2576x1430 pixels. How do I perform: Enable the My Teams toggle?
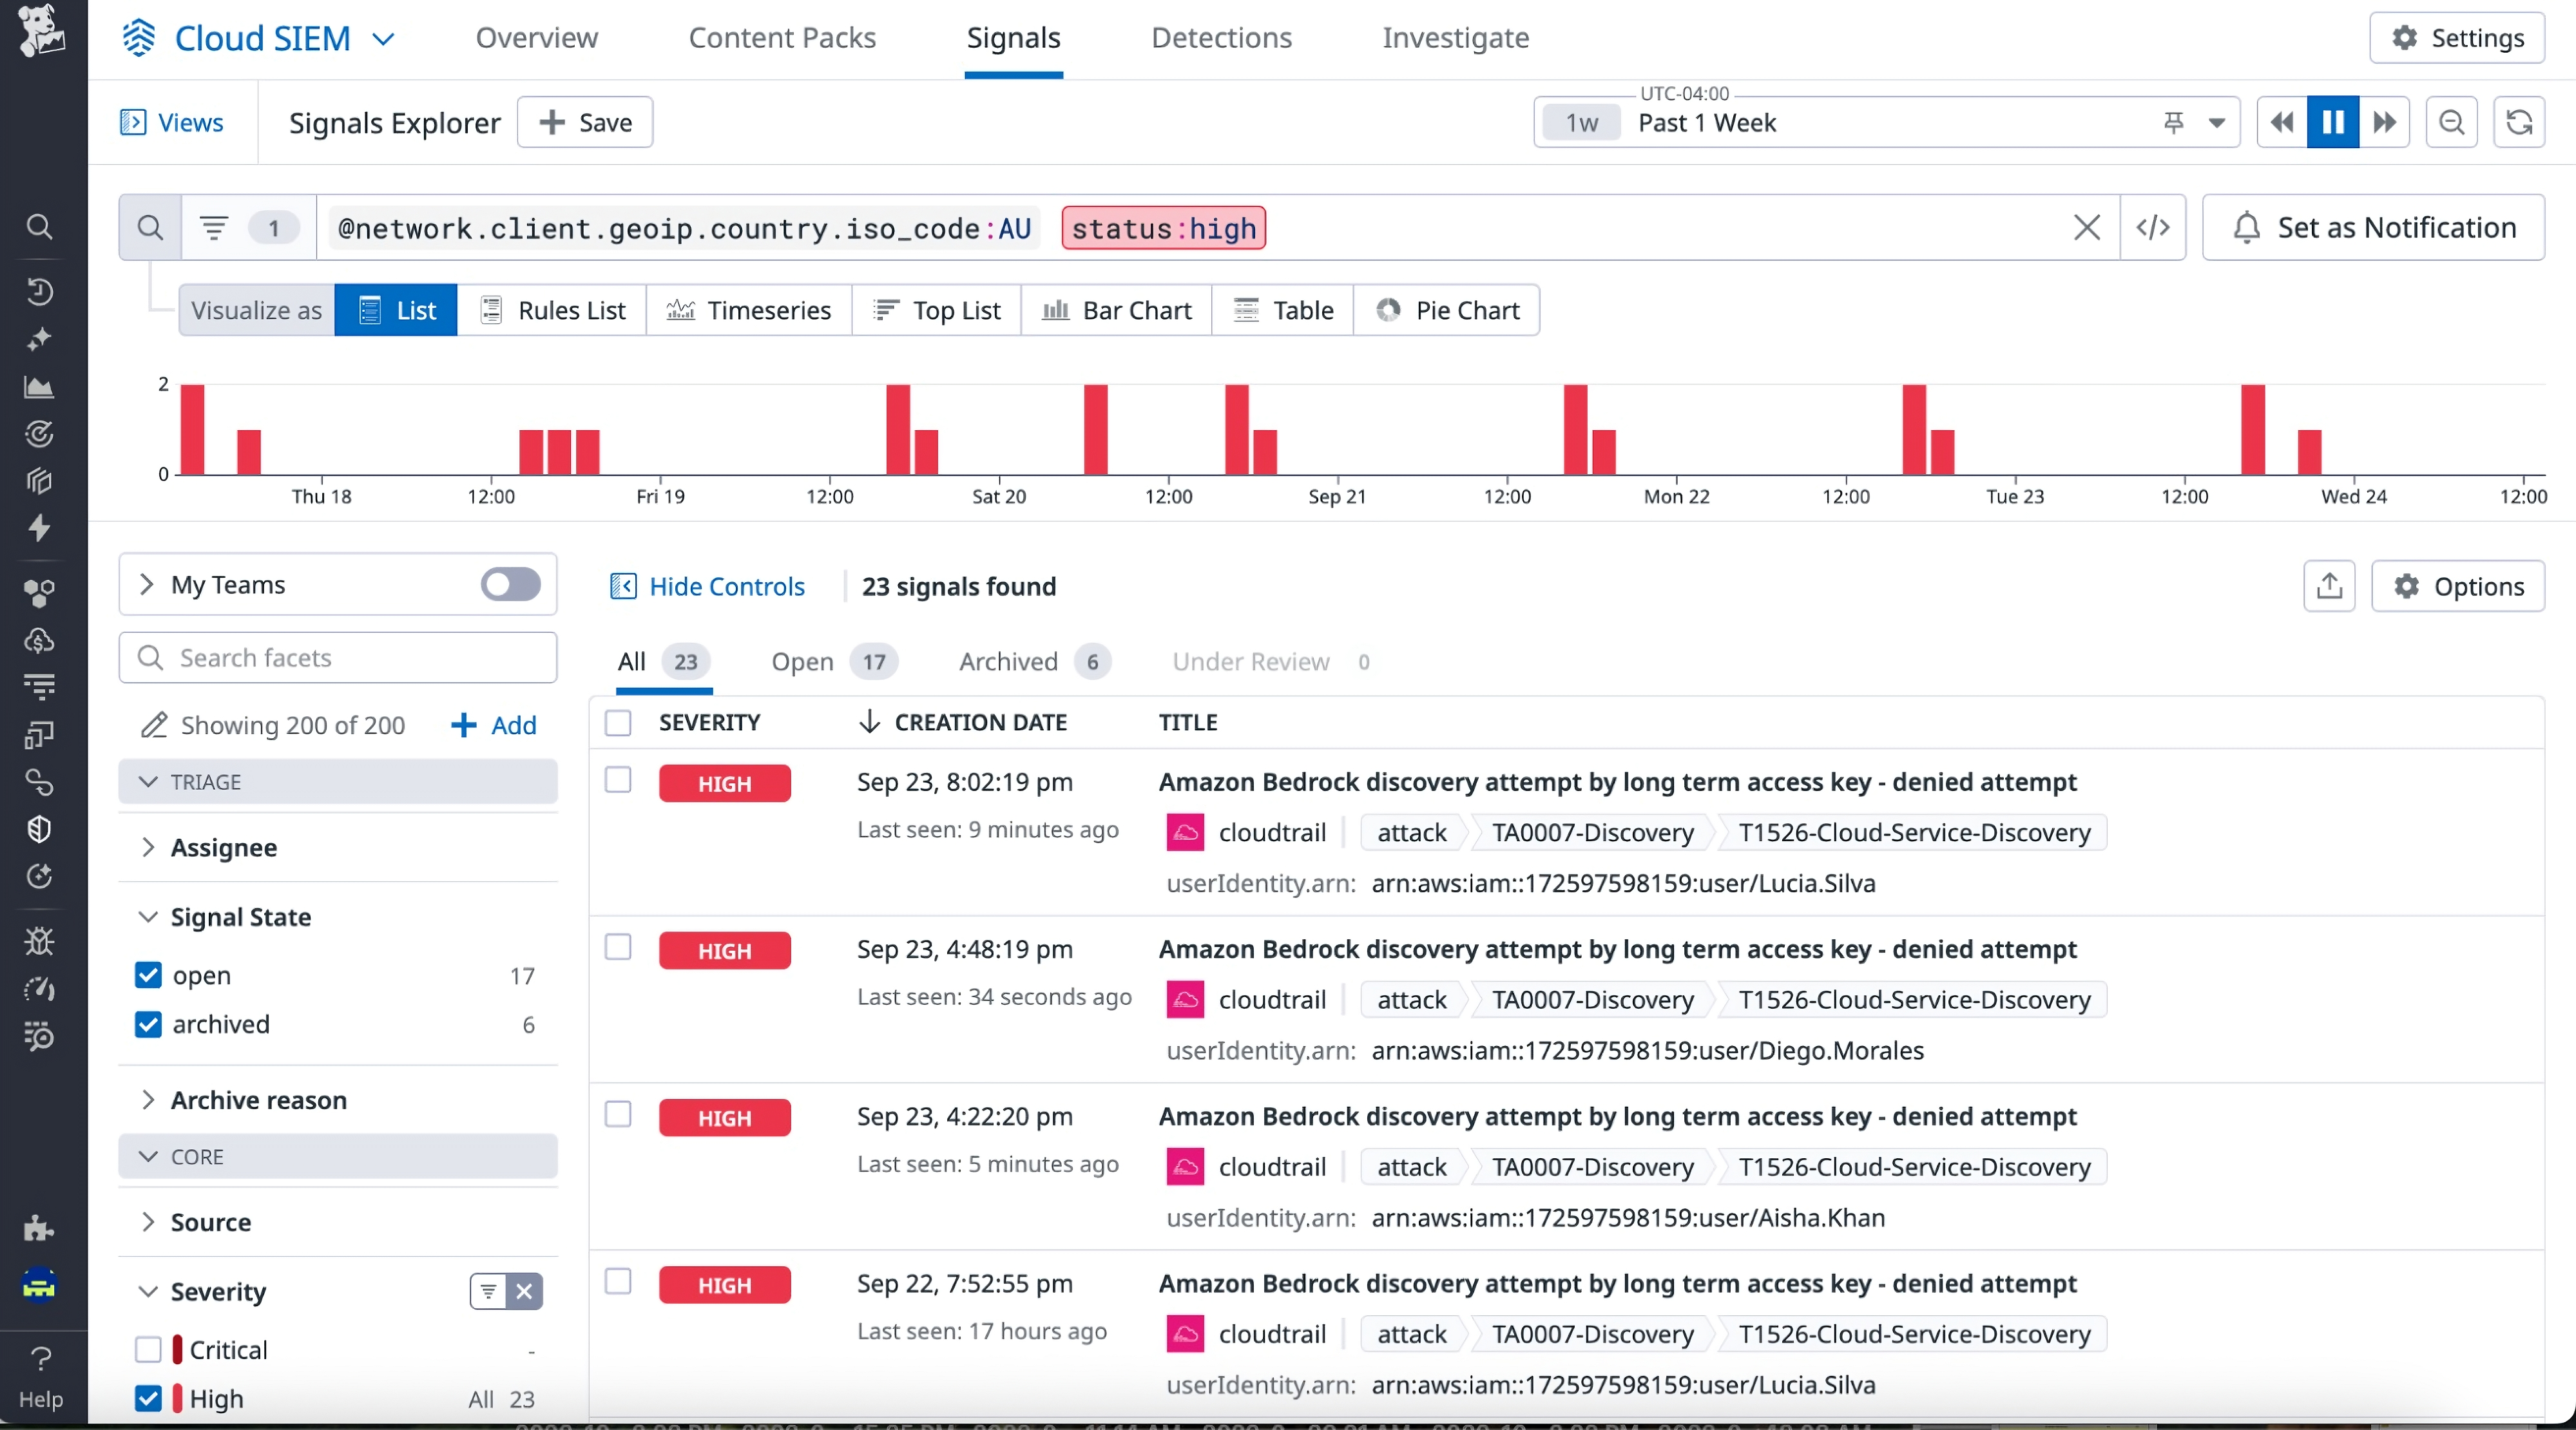(509, 584)
